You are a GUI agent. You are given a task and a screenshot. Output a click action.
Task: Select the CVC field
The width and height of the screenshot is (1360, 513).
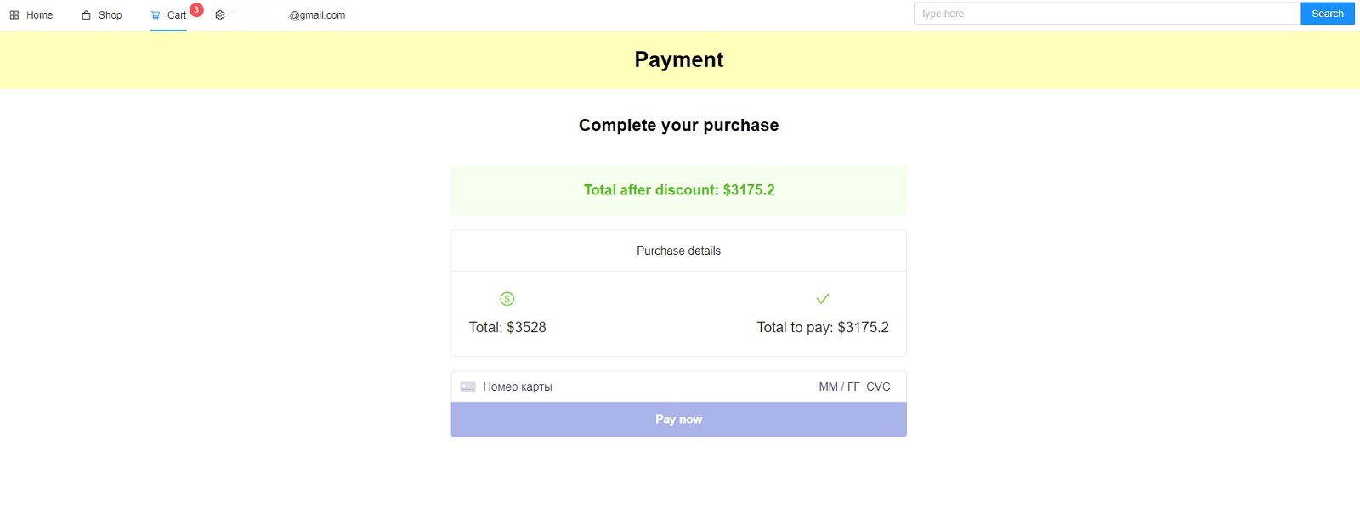tap(878, 386)
